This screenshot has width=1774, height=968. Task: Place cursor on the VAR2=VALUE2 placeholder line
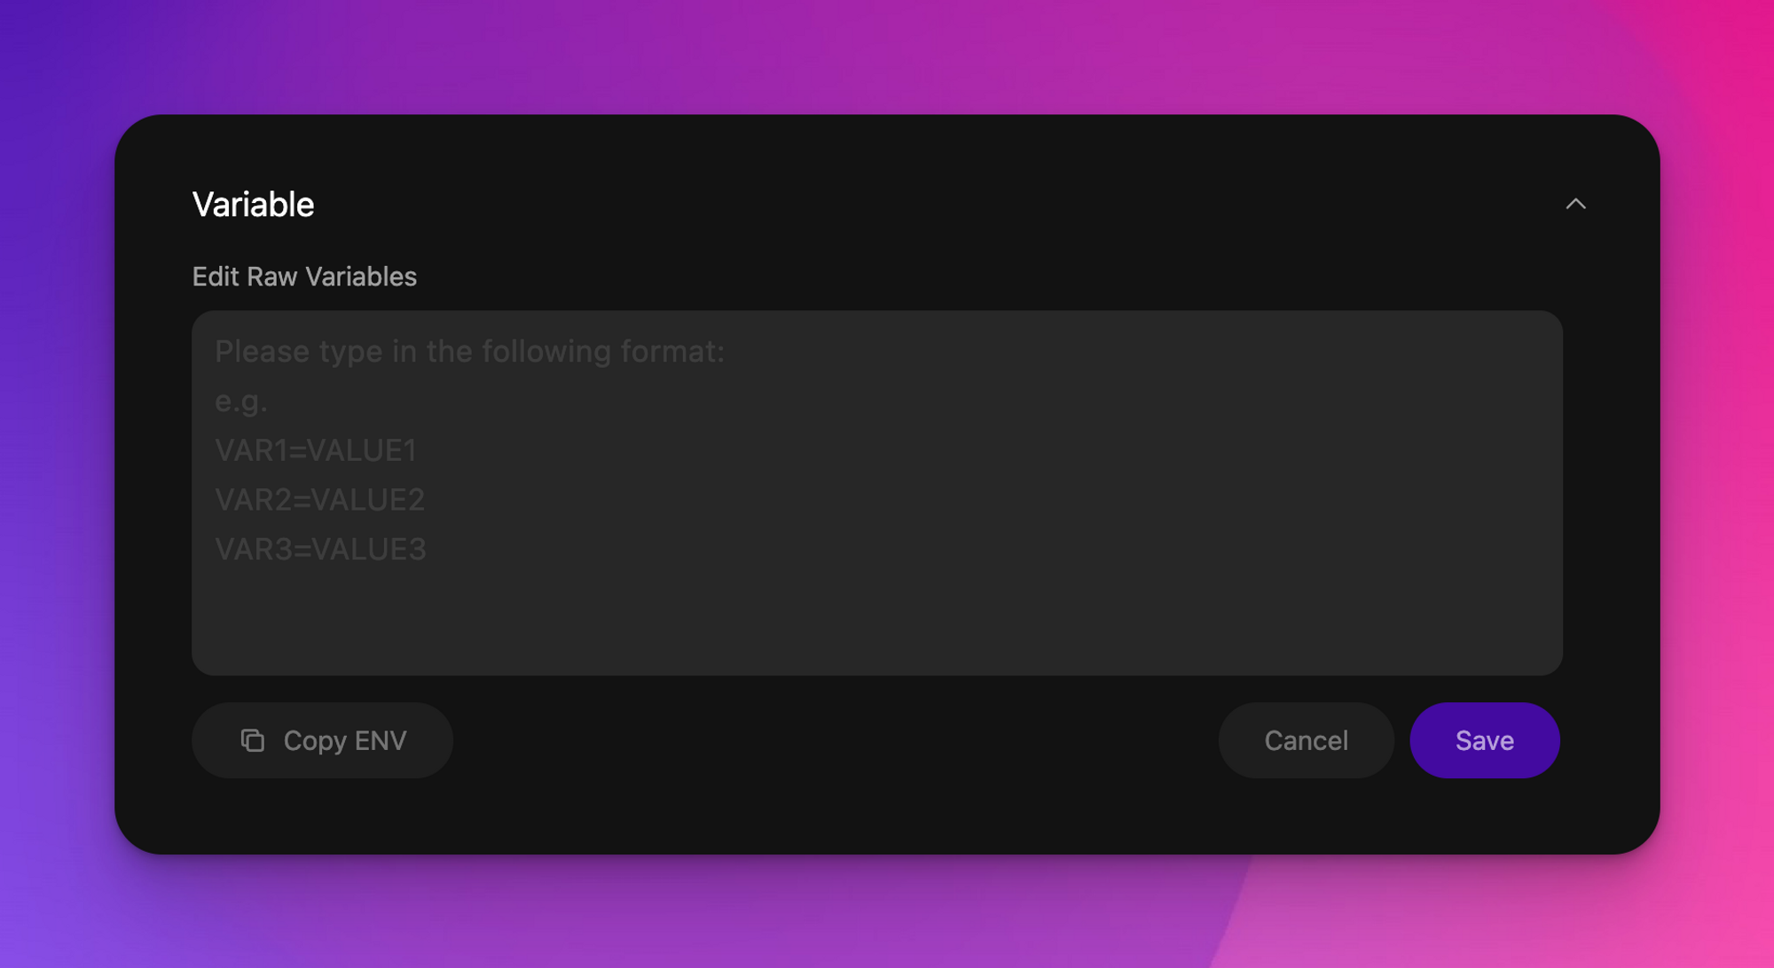pyautogui.click(x=320, y=500)
